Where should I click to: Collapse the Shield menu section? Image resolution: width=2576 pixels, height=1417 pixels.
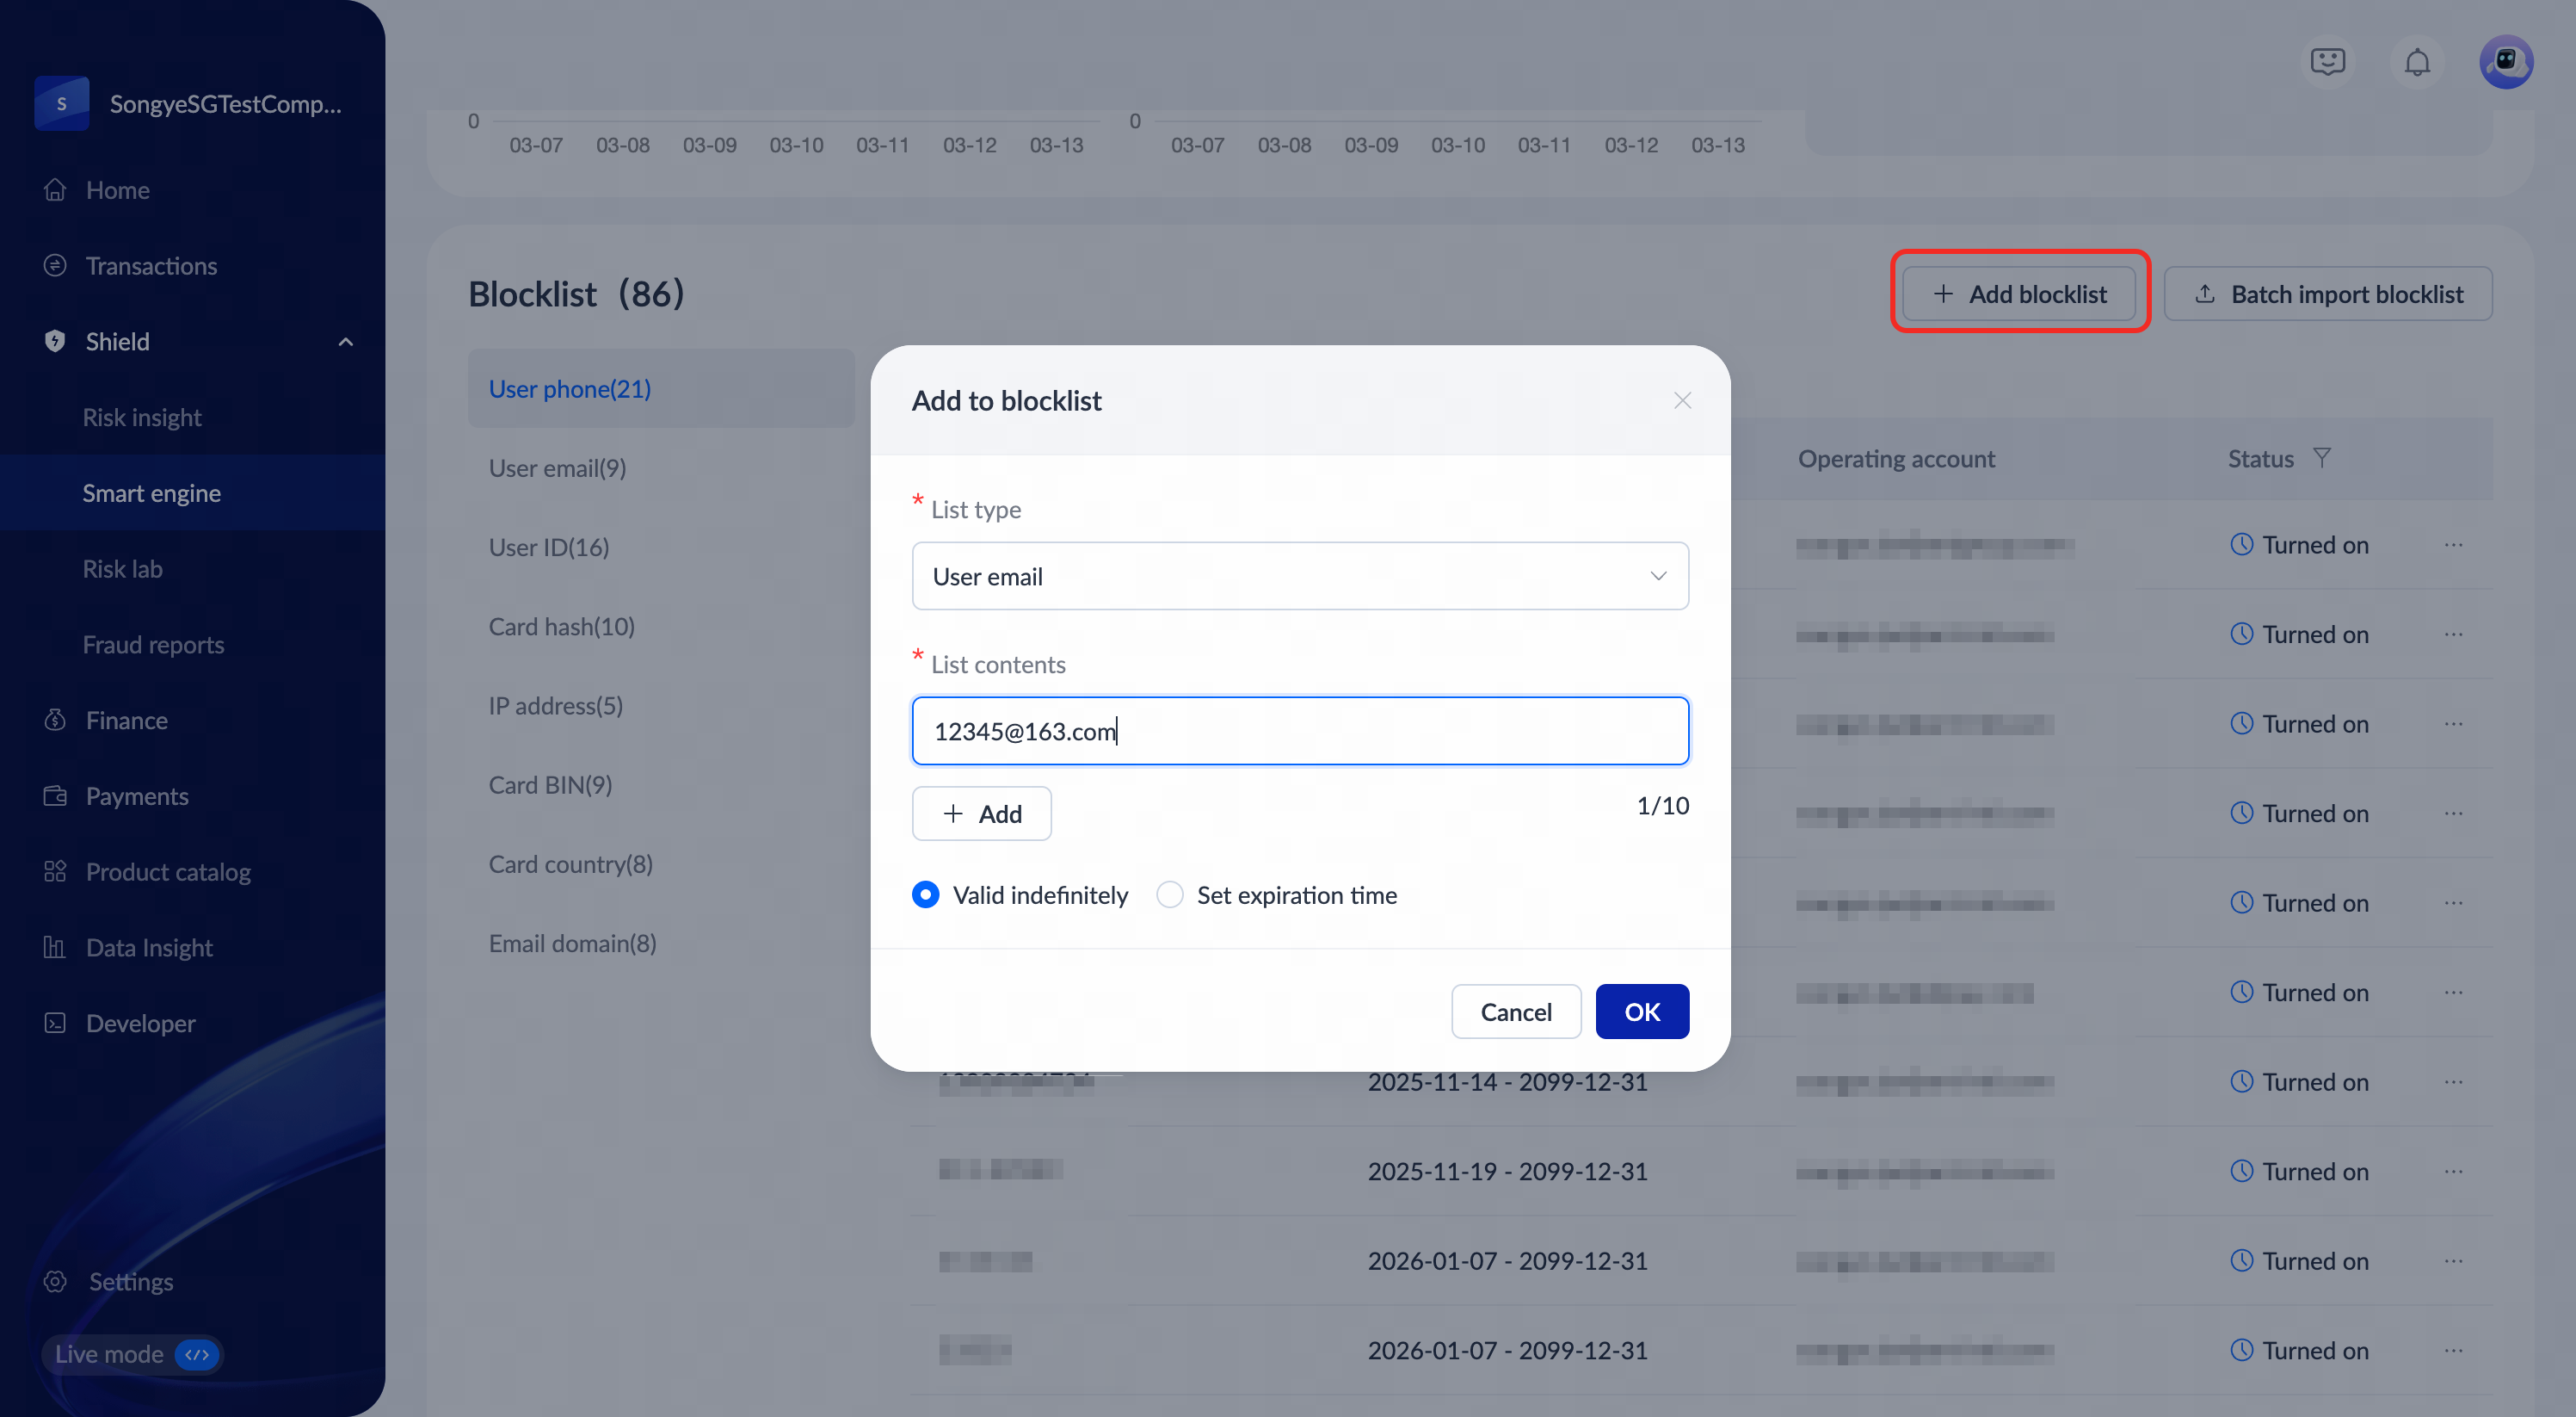345,341
